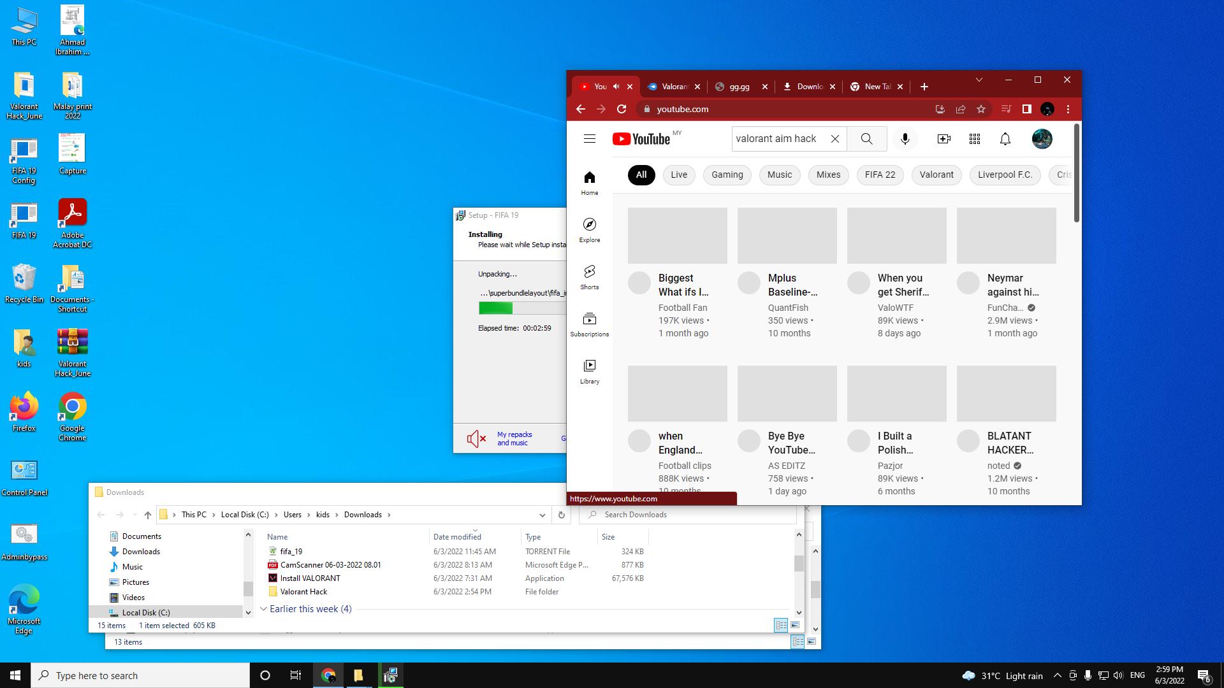Click the YouTube voice search microphone icon
The height and width of the screenshot is (688, 1224).
click(905, 139)
